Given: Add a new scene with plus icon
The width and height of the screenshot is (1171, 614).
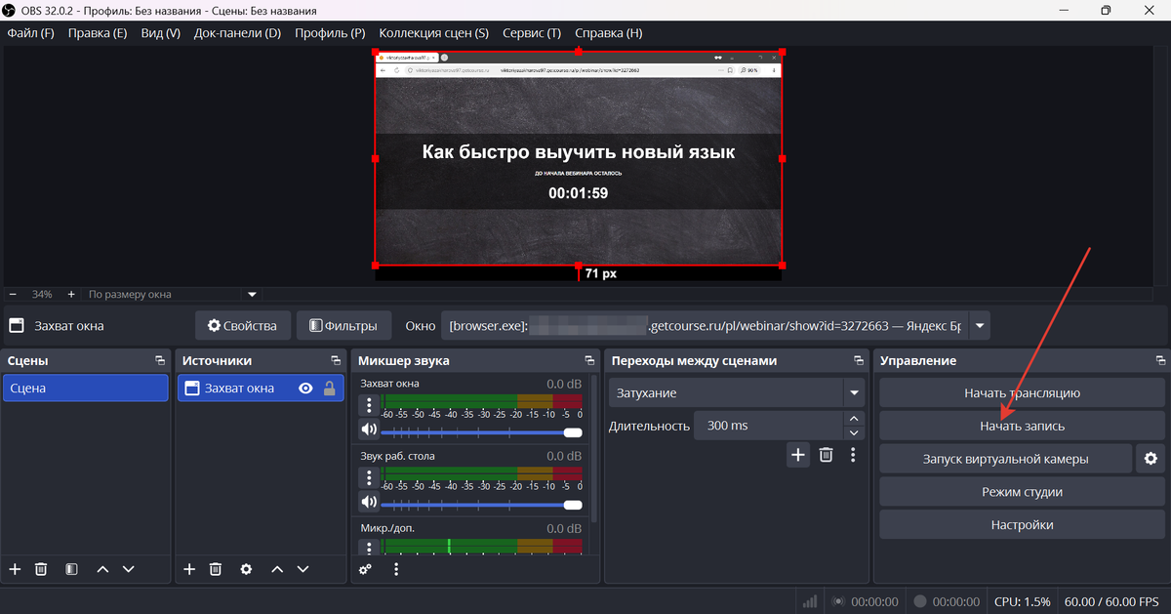Looking at the screenshot, I should click(x=15, y=569).
